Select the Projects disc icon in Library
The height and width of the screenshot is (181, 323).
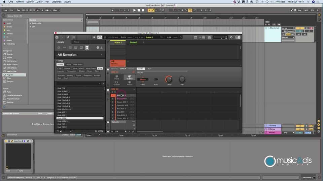pos(59,48)
